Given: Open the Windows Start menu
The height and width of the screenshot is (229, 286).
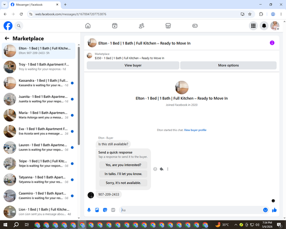Looking at the screenshot, I should pyautogui.click(x=5, y=224).
